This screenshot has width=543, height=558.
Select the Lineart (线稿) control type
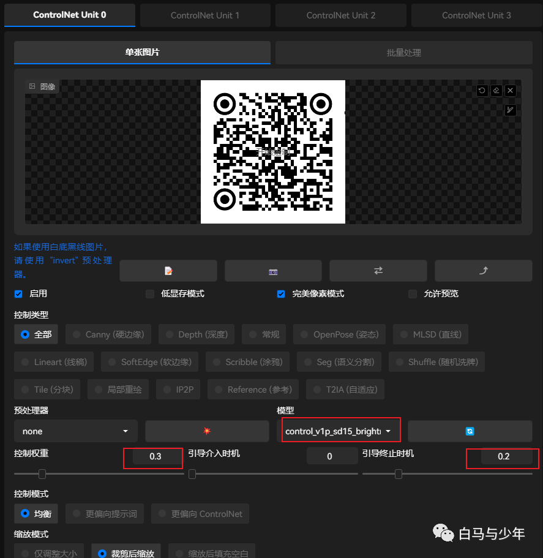pos(54,362)
